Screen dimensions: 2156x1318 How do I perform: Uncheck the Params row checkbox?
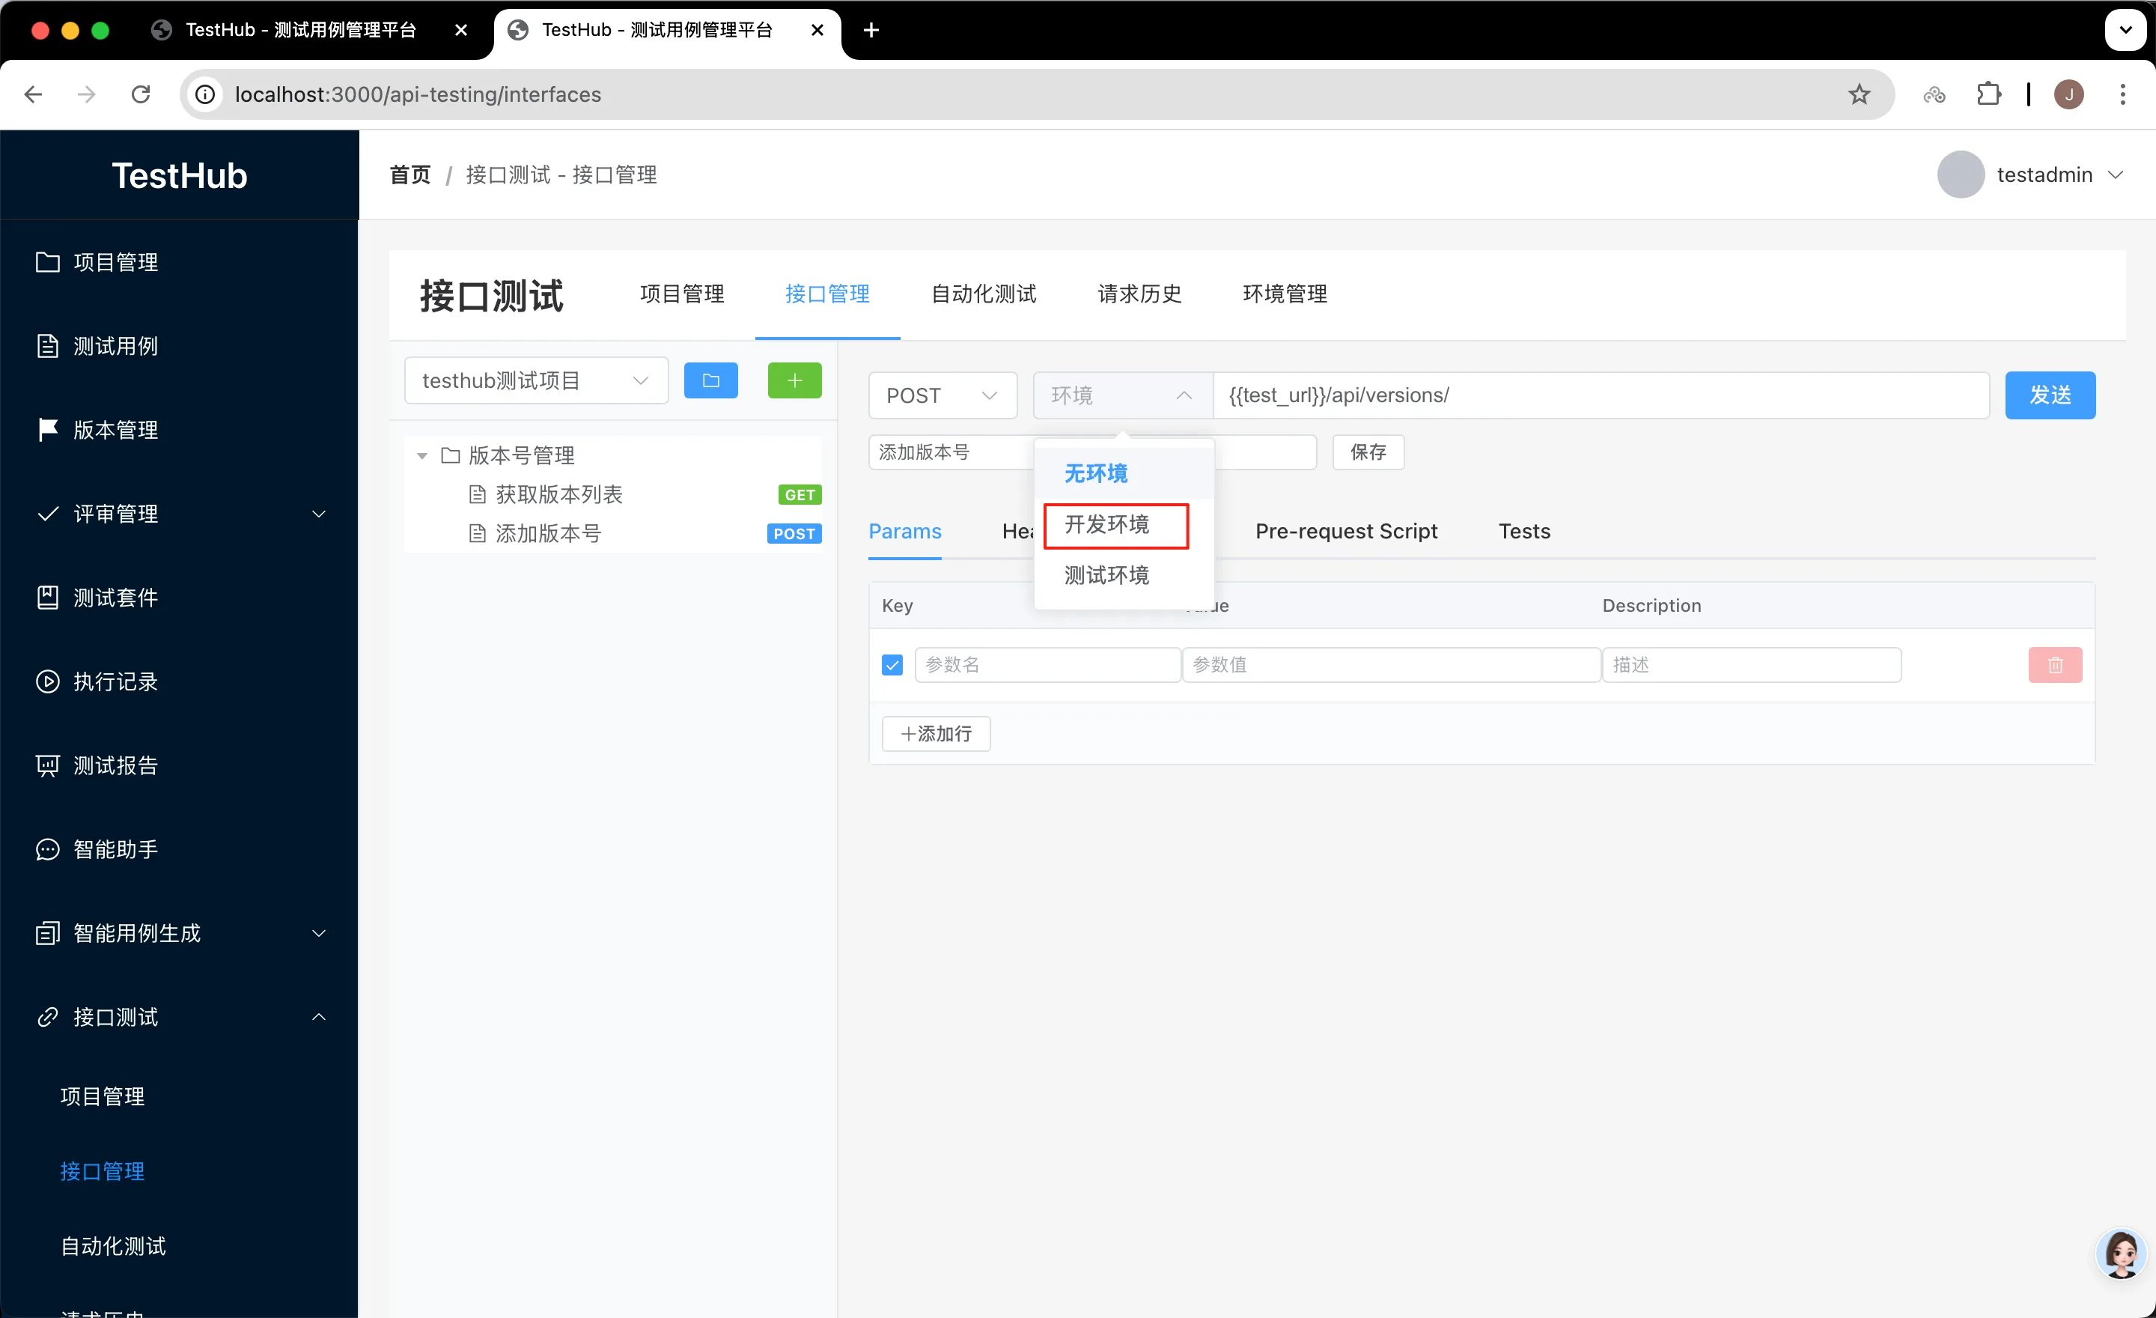tap(892, 665)
